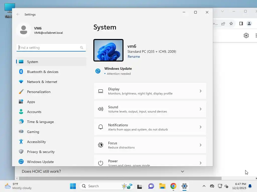
Task: Click the Rename link for vm6
Action: [134, 56]
